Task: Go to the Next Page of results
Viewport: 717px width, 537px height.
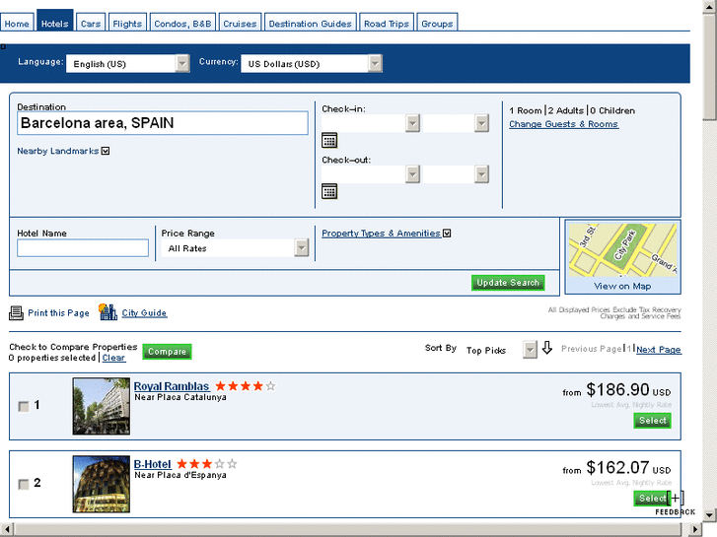Action: (x=659, y=350)
